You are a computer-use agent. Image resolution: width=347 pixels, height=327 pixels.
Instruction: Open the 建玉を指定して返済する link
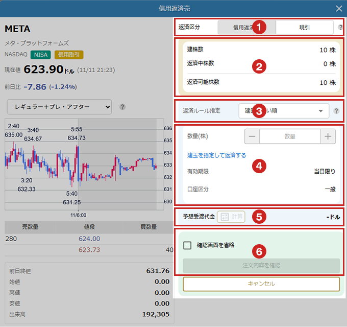pyautogui.click(x=216, y=155)
